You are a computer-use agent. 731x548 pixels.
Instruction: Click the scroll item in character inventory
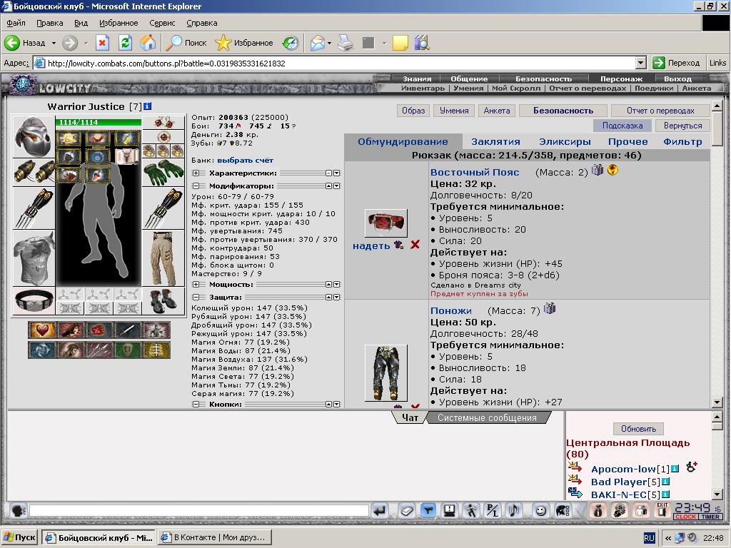coord(126,156)
